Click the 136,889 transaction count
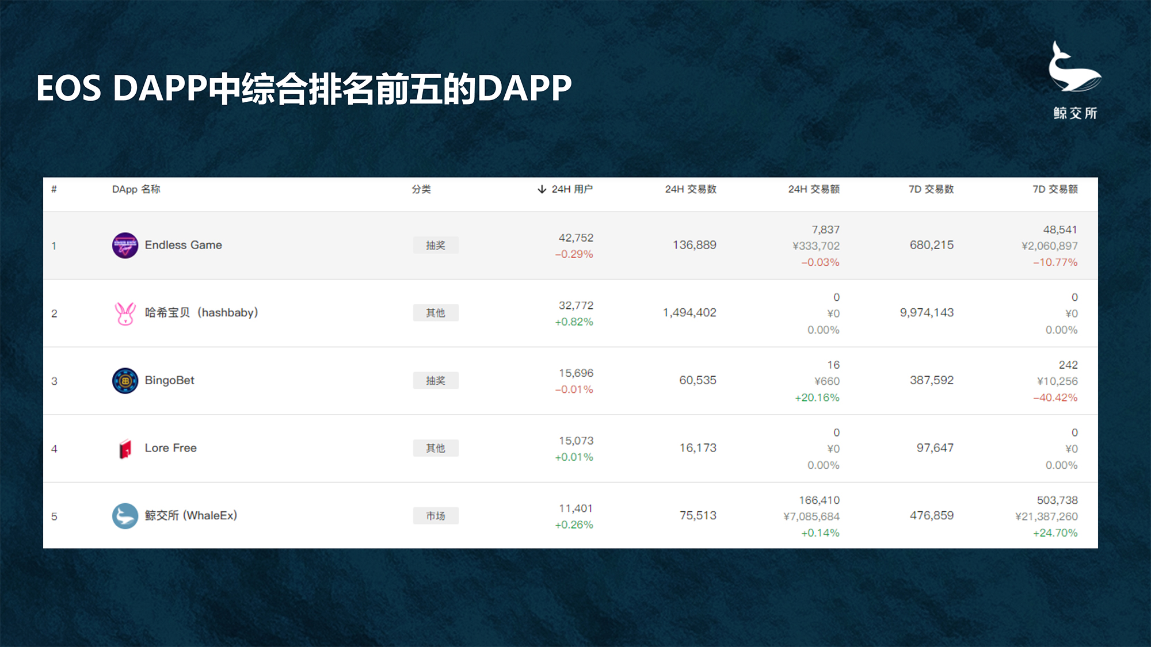Screen dimensions: 1151x647 click(x=695, y=245)
